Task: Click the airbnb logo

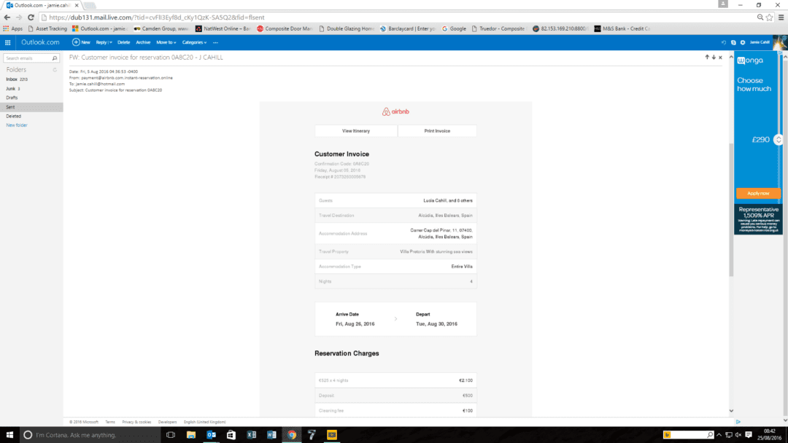Action: 395,112
